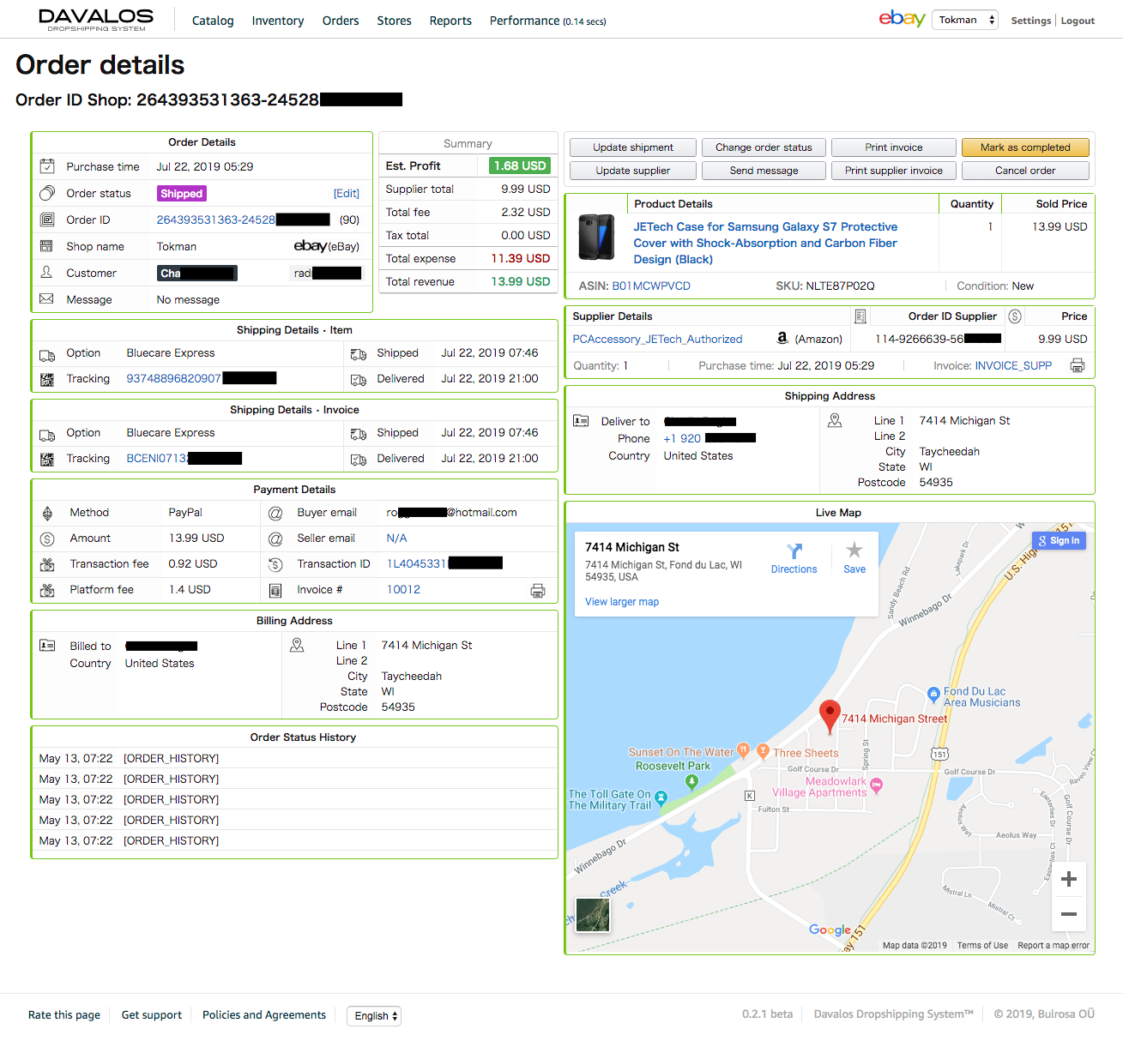The width and height of the screenshot is (1123, 1041).
Task: Click Update shipment button
Action: (x=633, y=147)
